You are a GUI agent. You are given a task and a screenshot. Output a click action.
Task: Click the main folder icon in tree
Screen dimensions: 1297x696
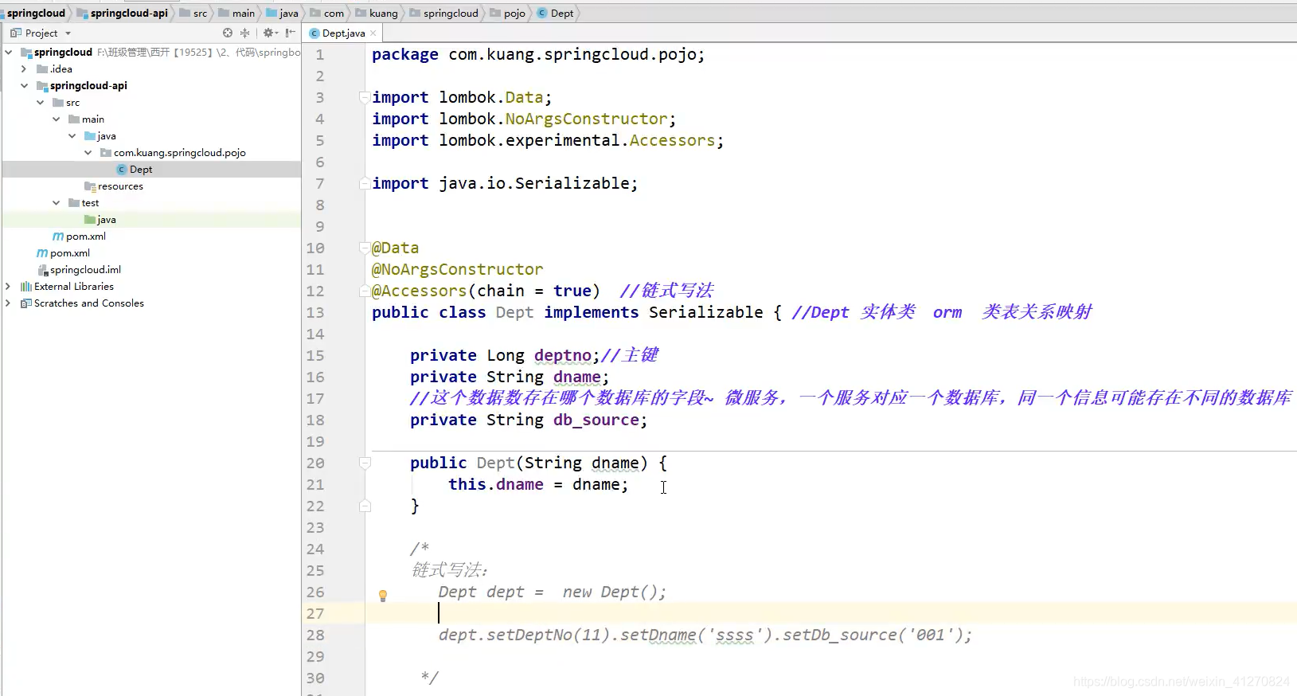click(74, 119)
